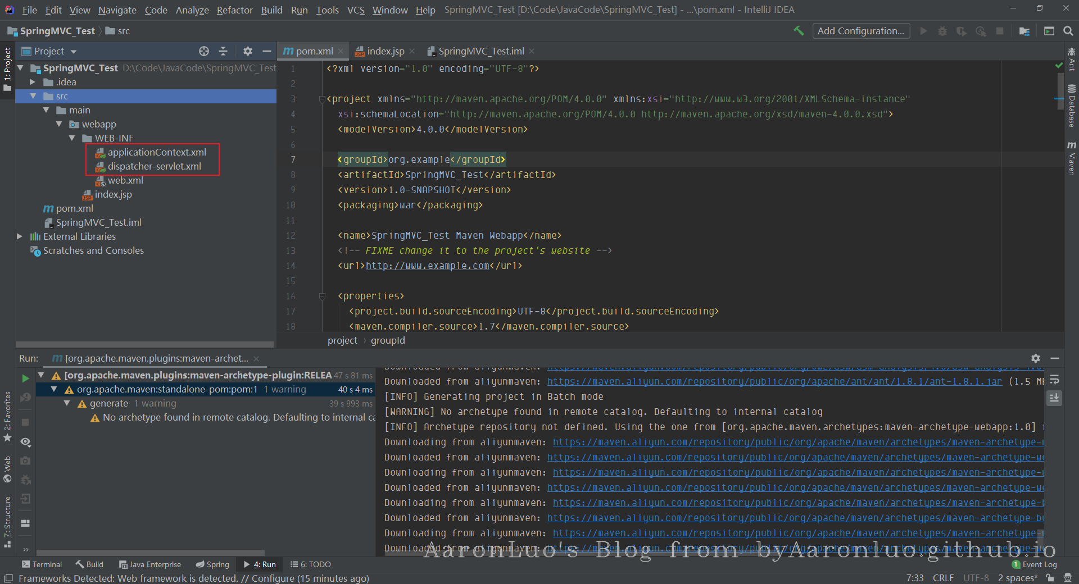Hide the Project panel with the minus icon
1079x584 pixels.
coord(267,51)
